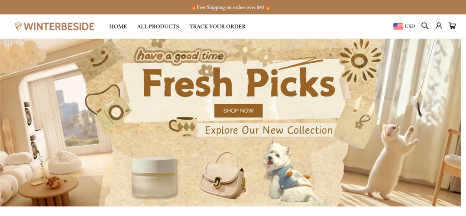Click the camera illustration on banner

(108, 107)
